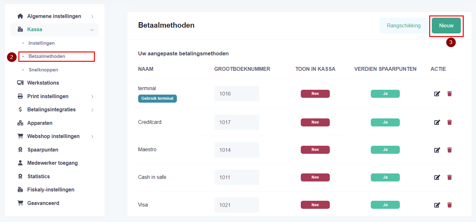476x222 pixels.
Task: Click the Apparaten network icon
Action: pyautogui.click(x=20, y=123)
